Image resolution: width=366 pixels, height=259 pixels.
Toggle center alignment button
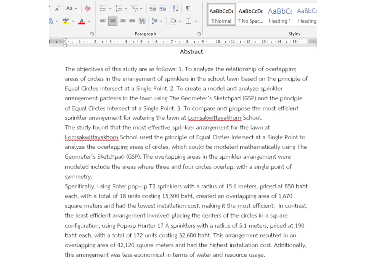click(113, 21)
